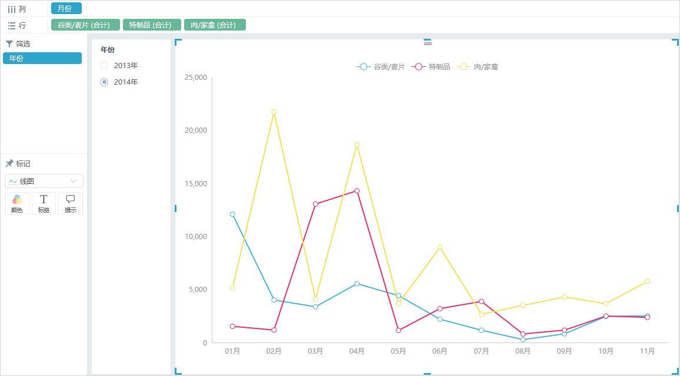Click the 特制品 data point for 04月
This screenshot has width=680, height=376.
click(x=357, y=190)
